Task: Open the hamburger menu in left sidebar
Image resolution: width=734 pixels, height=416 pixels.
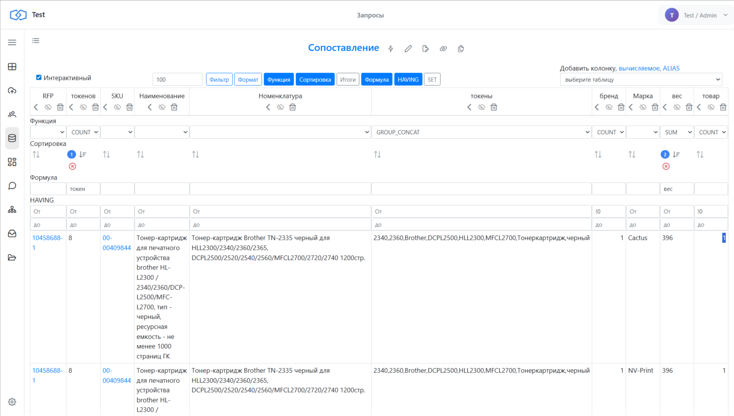Action: [12, 42]
